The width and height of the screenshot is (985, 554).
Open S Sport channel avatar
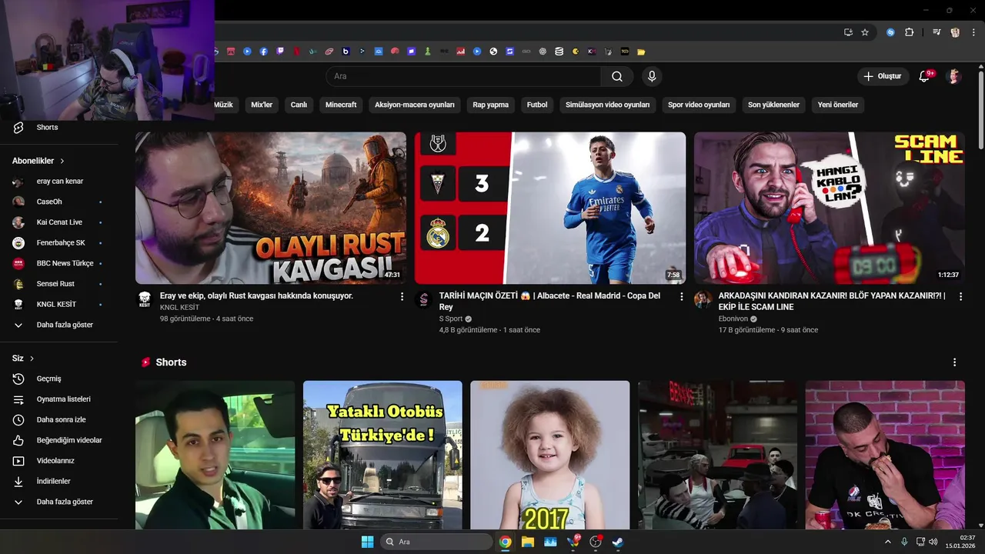click(x=423, y=299)
